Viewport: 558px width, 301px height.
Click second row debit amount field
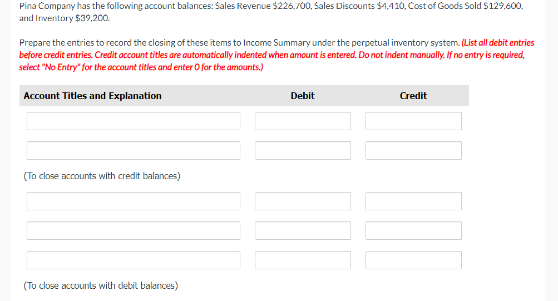pyautogui.click(x=303, y=150)
